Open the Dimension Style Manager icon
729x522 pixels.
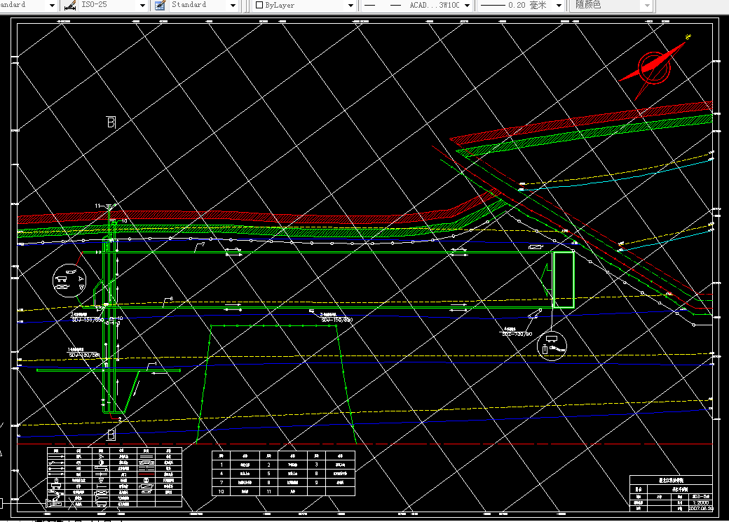pyautogui.click(x=69, y=6)
